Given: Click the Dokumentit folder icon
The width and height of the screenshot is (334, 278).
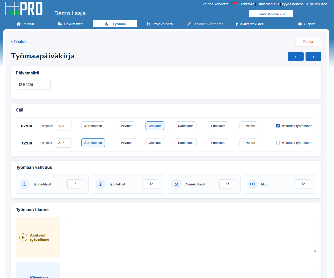Looking at the screenshot, I should click(60, 24).
